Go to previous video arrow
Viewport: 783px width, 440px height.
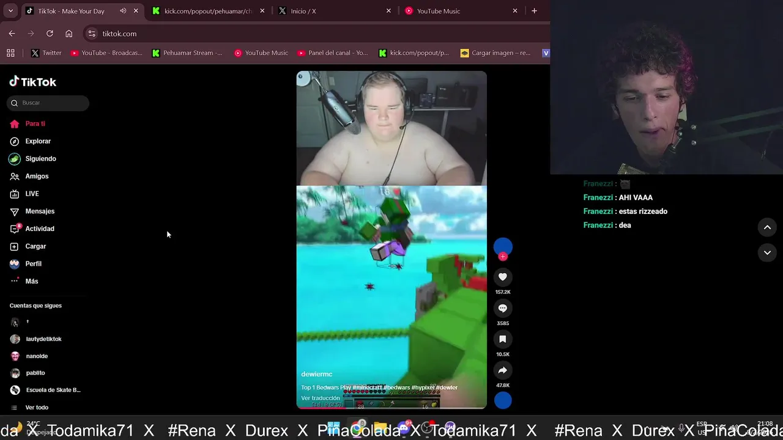(767, 227)
